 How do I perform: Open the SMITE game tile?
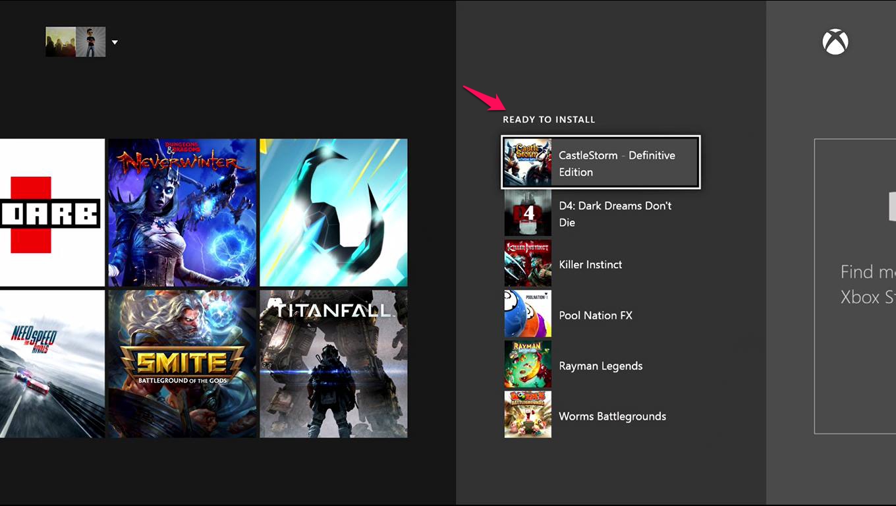point(182,364)
